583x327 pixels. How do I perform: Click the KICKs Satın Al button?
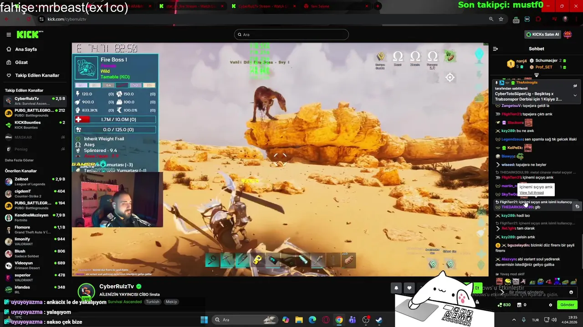[542, 35]
